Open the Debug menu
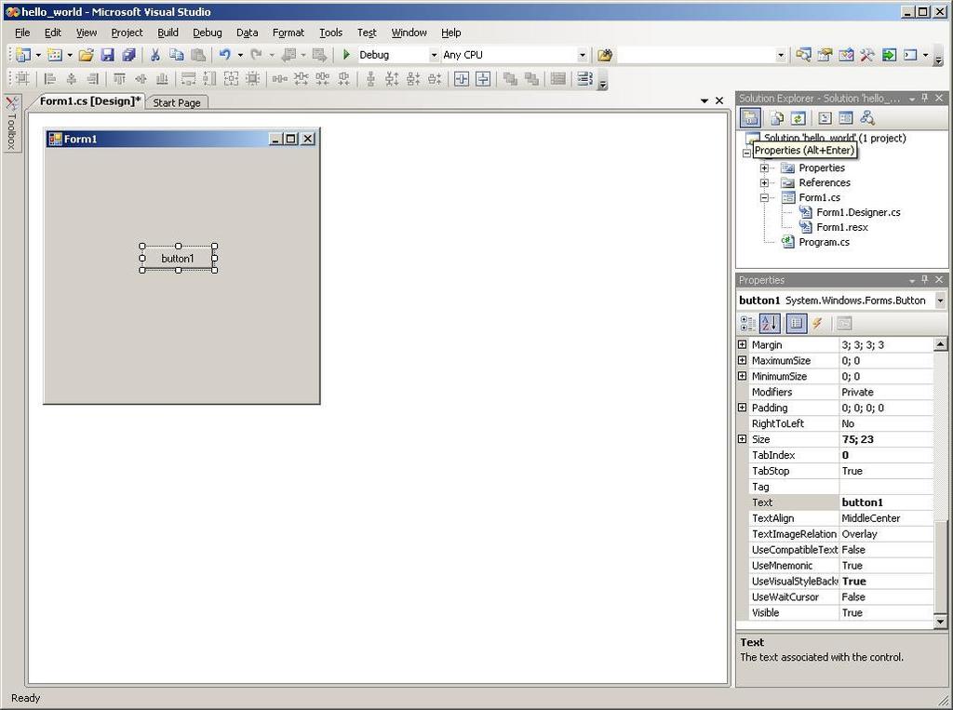 pyautogui.click(x=208, y=33)
